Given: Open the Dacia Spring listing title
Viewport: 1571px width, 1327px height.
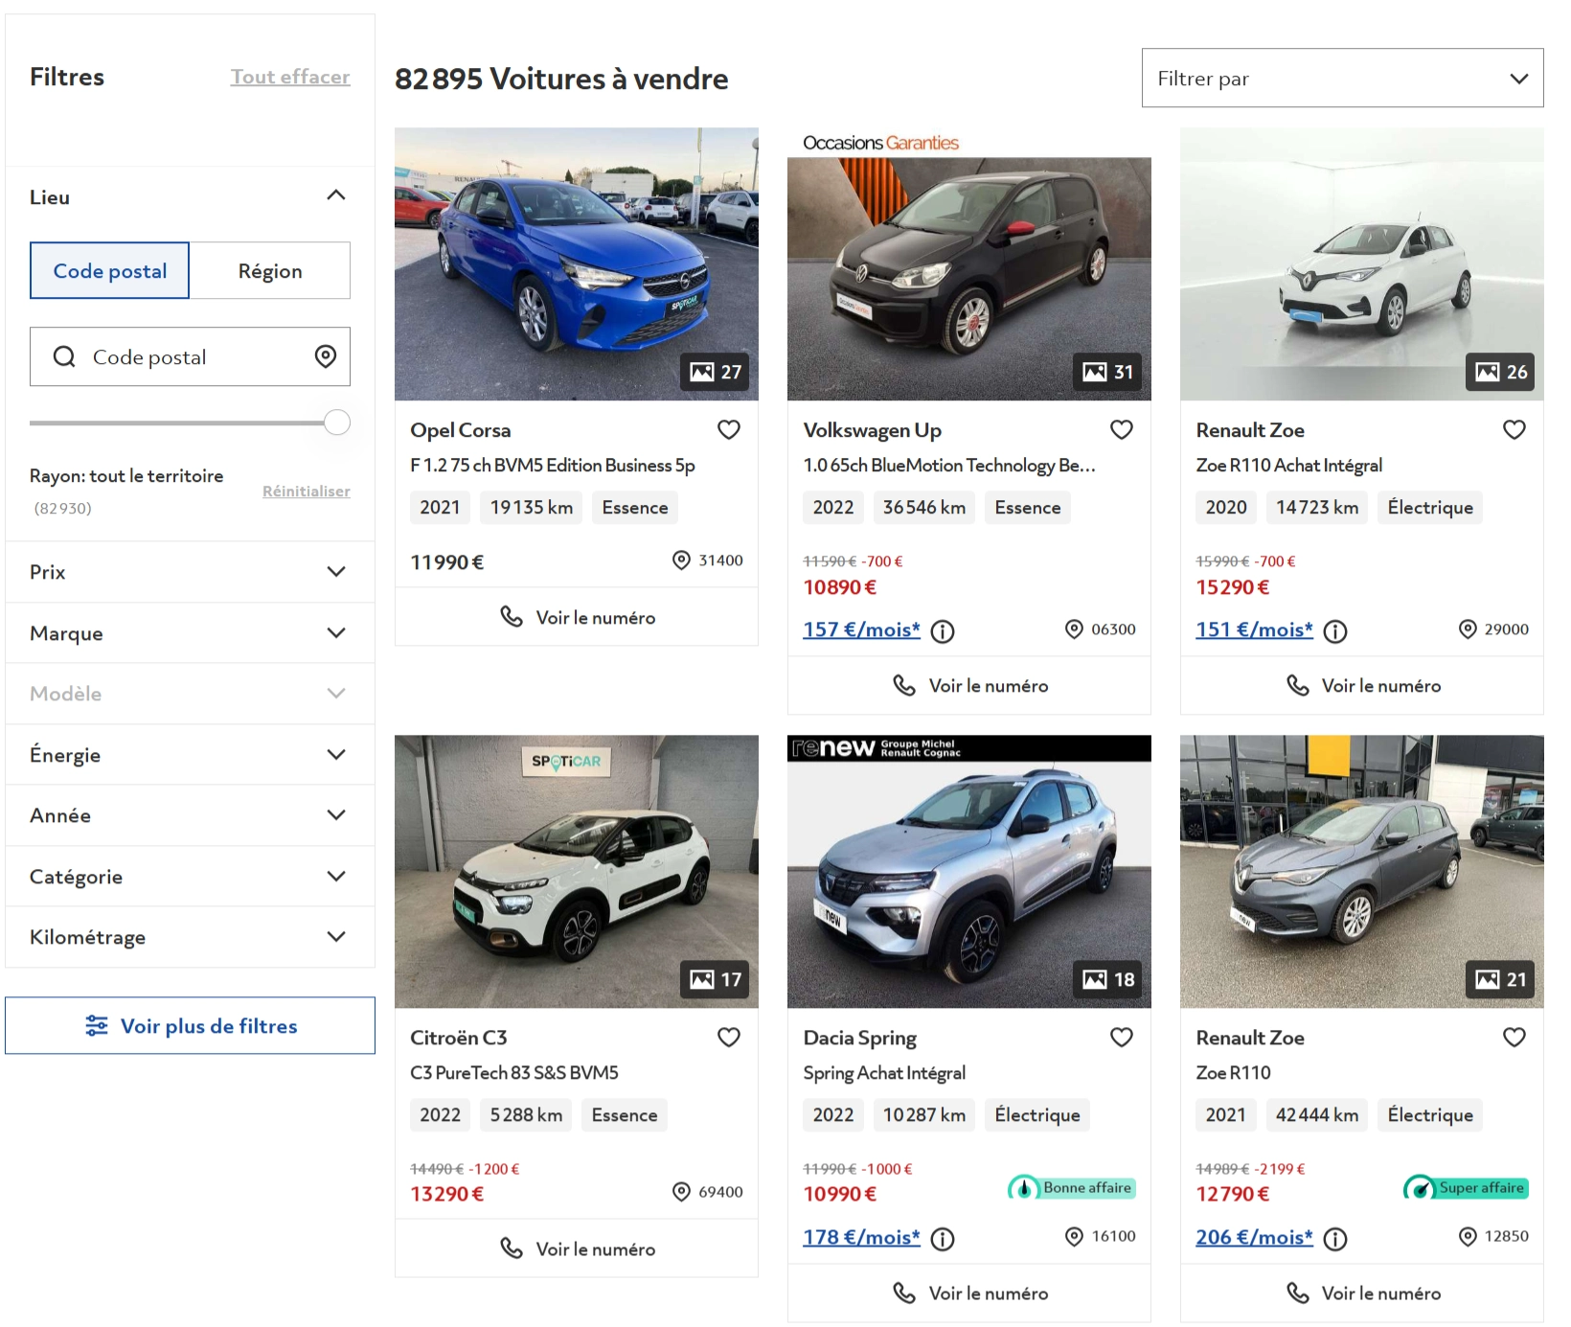Looking at the screenshot, I should tap(860, 1038).
